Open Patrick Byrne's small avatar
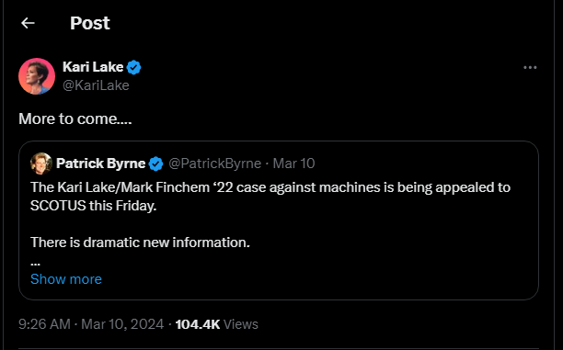Image resolution: width=563 pixels, height=350 pixels. click(41, 164)
